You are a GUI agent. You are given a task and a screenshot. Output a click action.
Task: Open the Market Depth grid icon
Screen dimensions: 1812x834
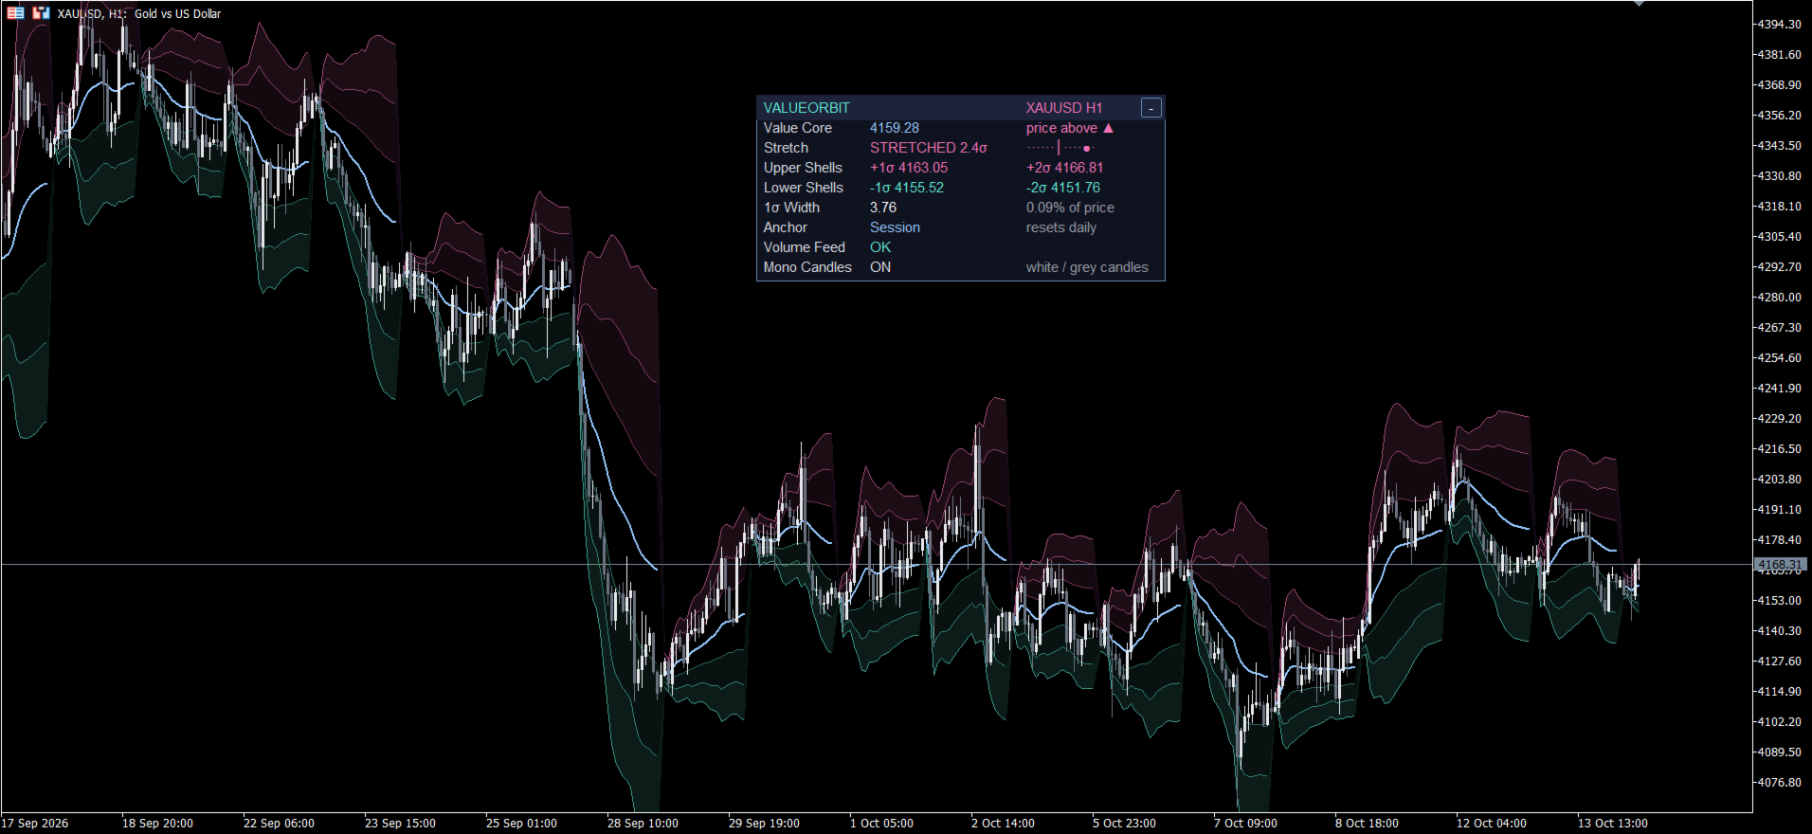point(16,13)
